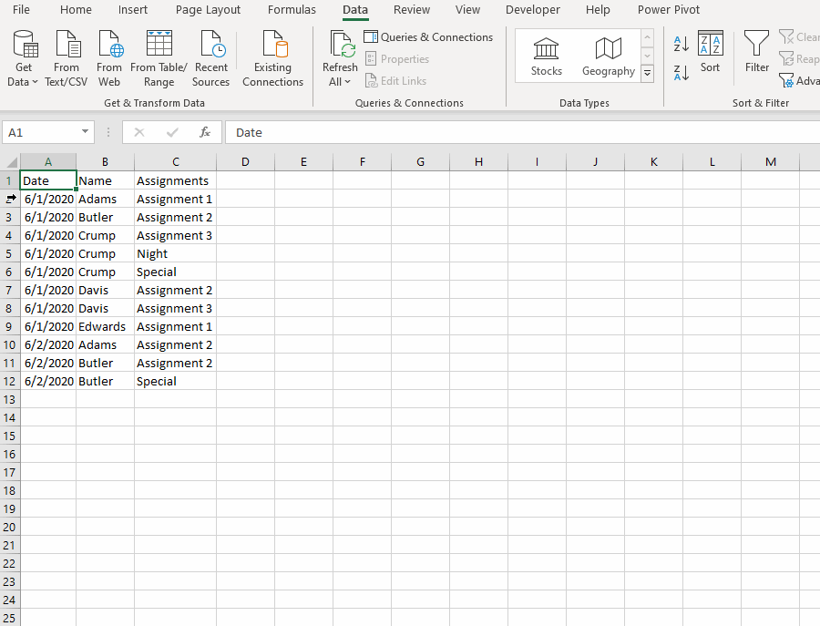This screenshot has width=820, height=626.
Task: Select the Stocks data type
Action: click(x=546, y=56)
